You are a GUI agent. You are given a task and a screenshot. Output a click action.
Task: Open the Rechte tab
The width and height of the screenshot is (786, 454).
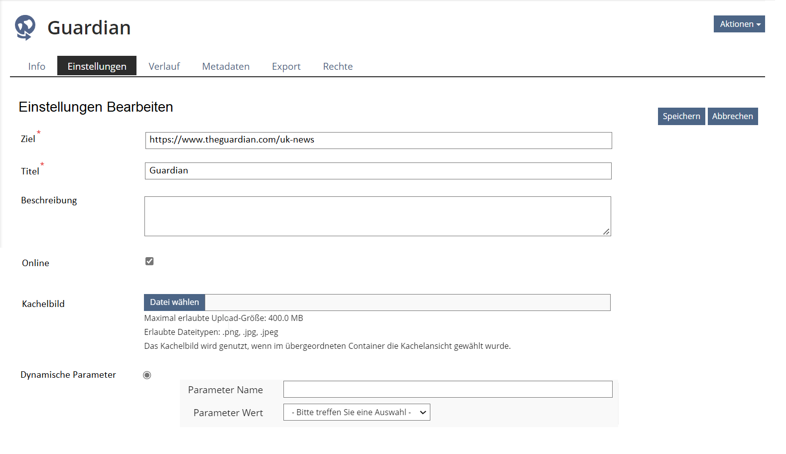click(x=338, y=66)
